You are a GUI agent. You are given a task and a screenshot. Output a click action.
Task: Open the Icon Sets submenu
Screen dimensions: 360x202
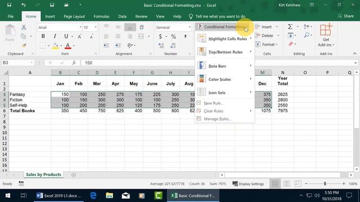(x=224, y=93)
